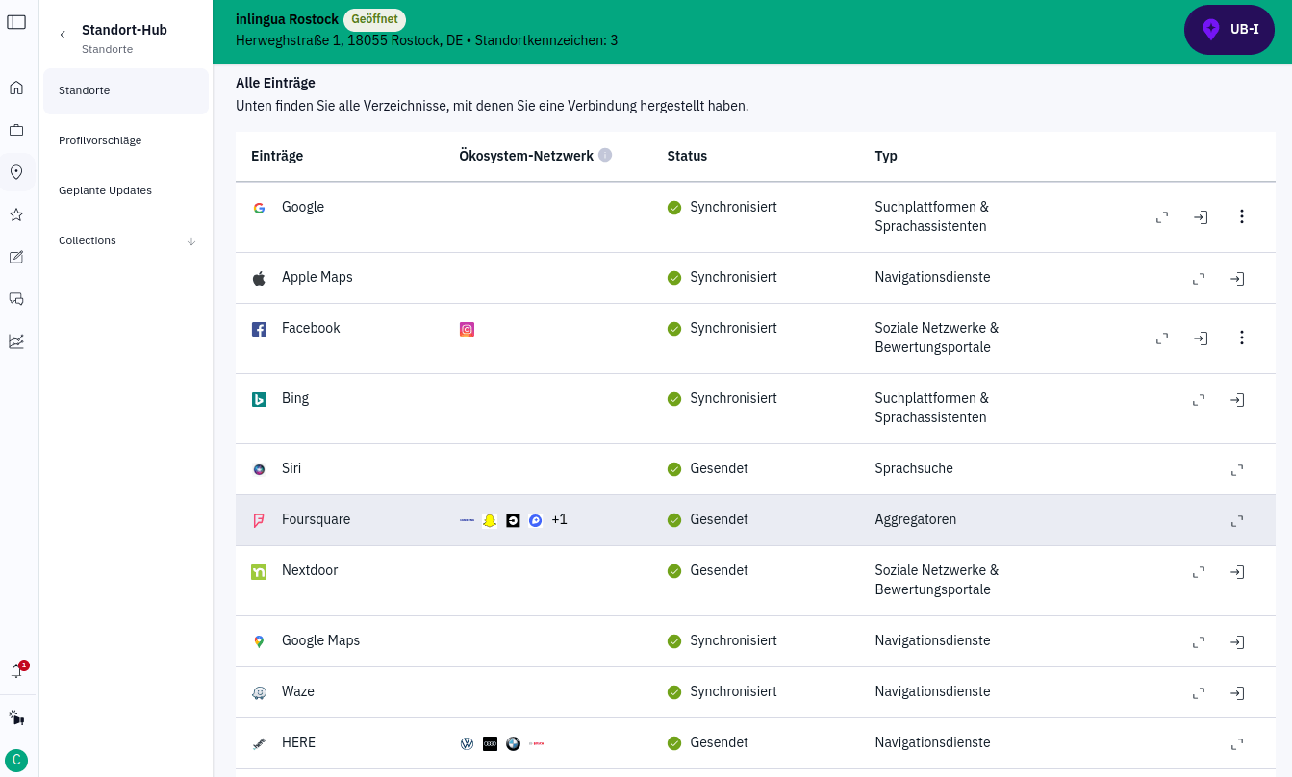
Task: Open the compose pencil icon in left rail
Action: point(16,257)
